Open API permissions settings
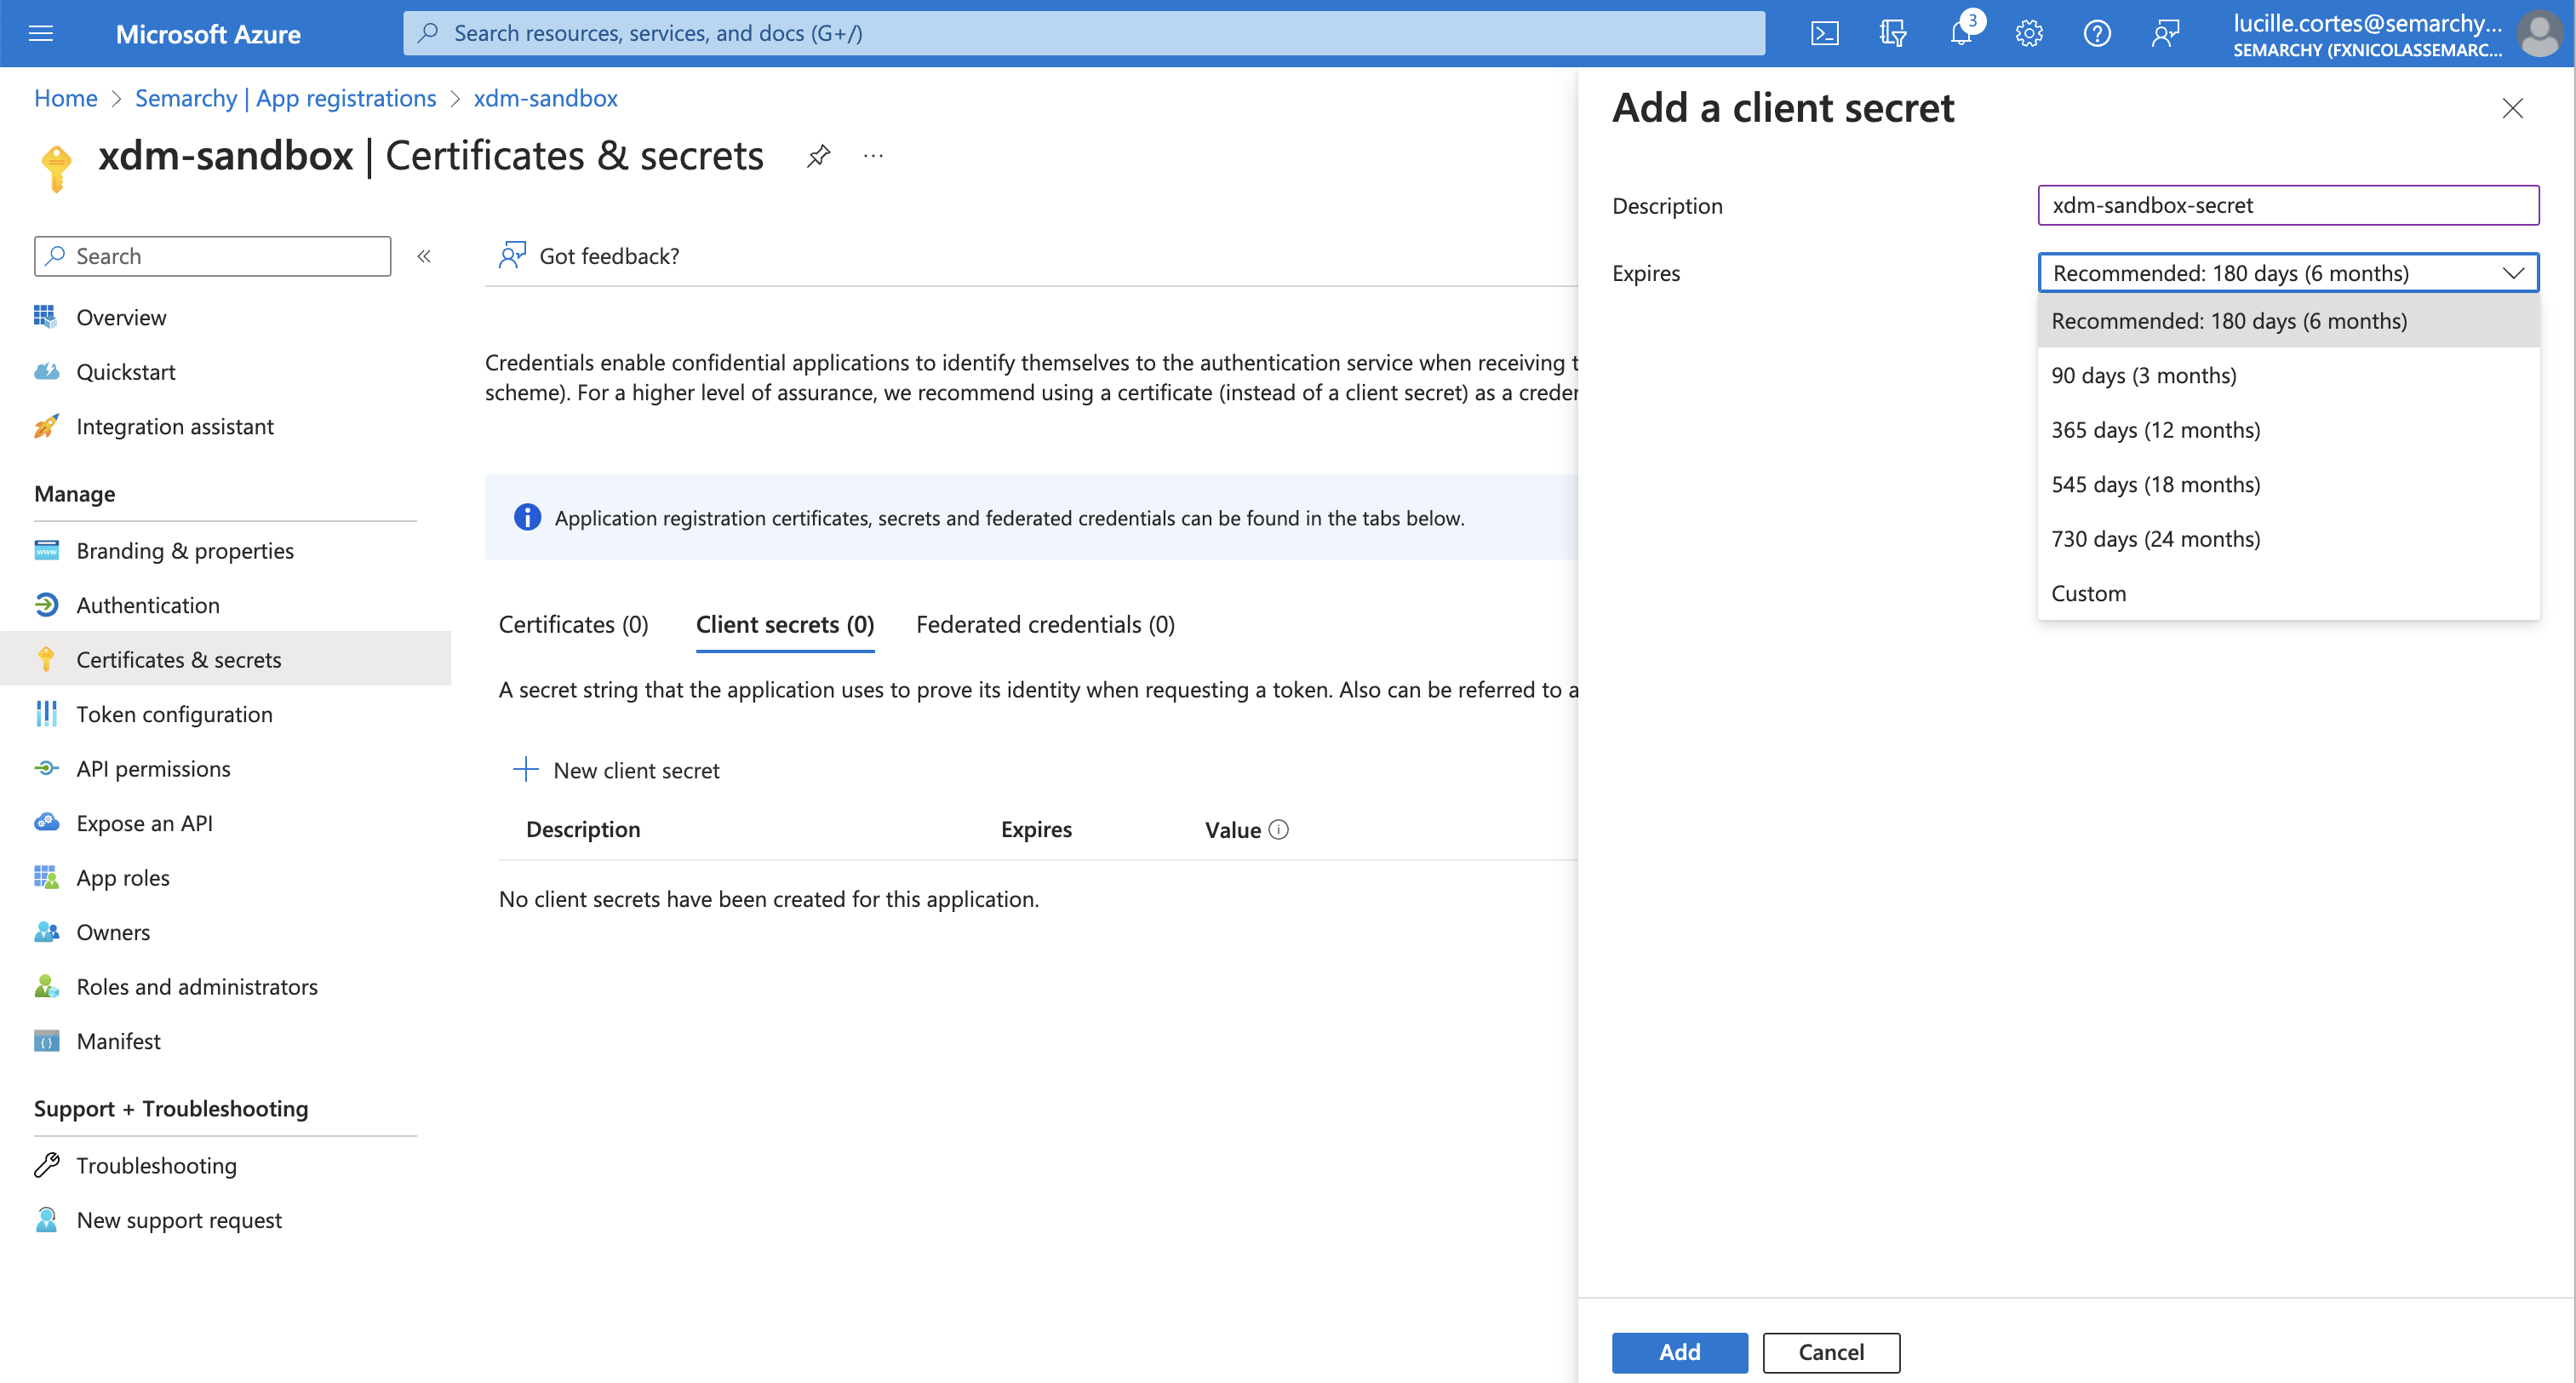Image resolution: width=2576 pixels, height=1383 pixels. [x=154, y=767]
